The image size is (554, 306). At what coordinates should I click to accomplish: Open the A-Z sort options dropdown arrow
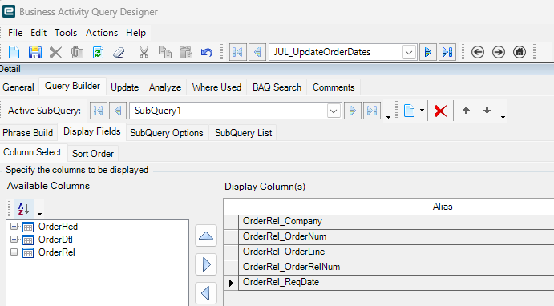39,214
